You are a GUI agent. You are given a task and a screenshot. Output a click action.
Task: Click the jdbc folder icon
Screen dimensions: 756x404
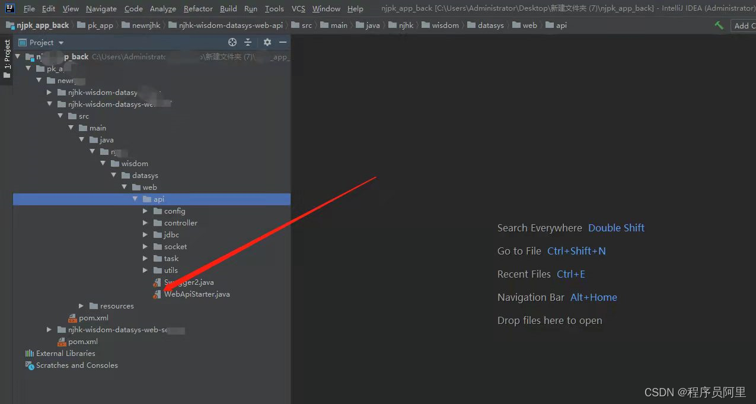(158, 235)
